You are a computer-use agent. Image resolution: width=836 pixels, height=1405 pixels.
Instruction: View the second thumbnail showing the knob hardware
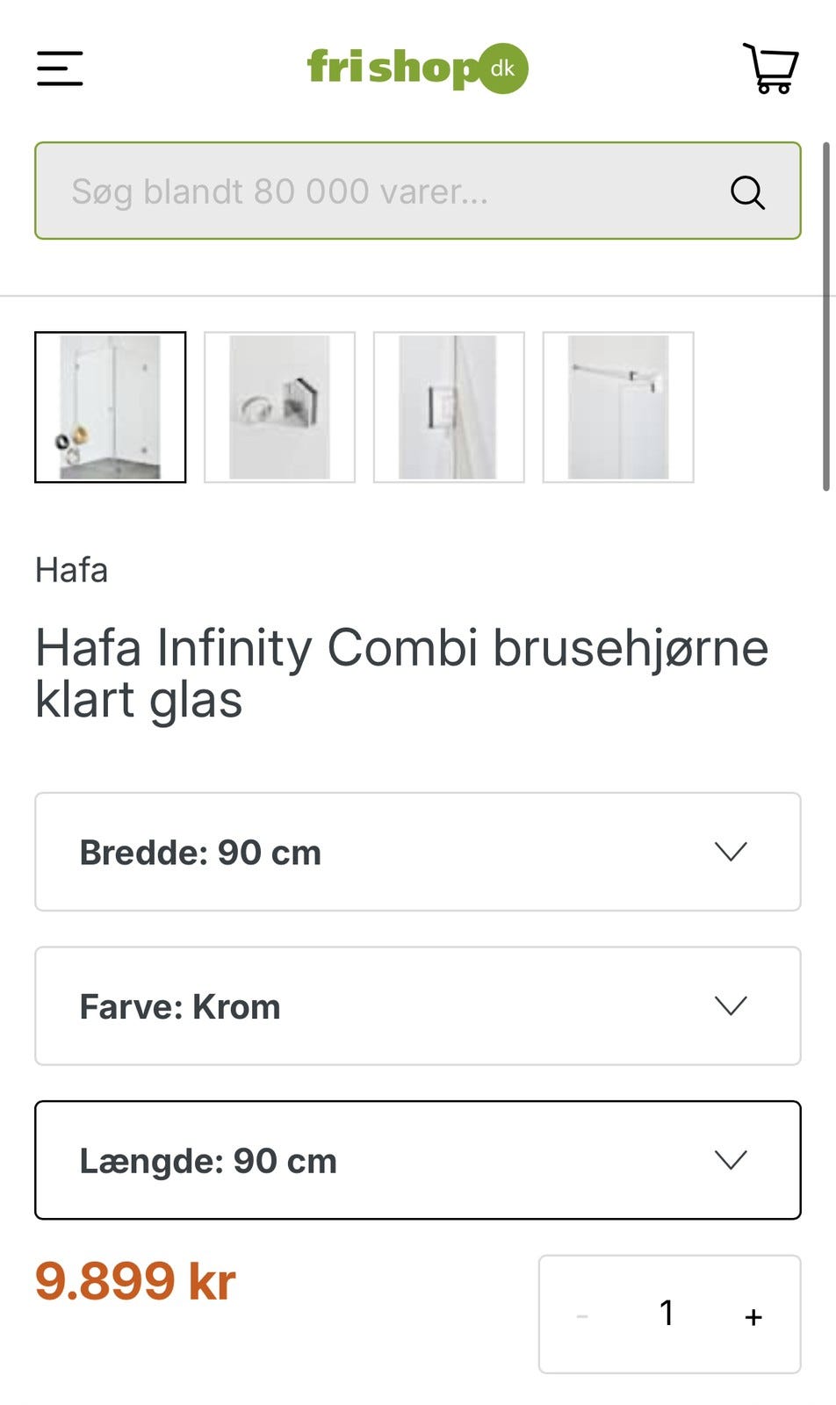(279, 407)
